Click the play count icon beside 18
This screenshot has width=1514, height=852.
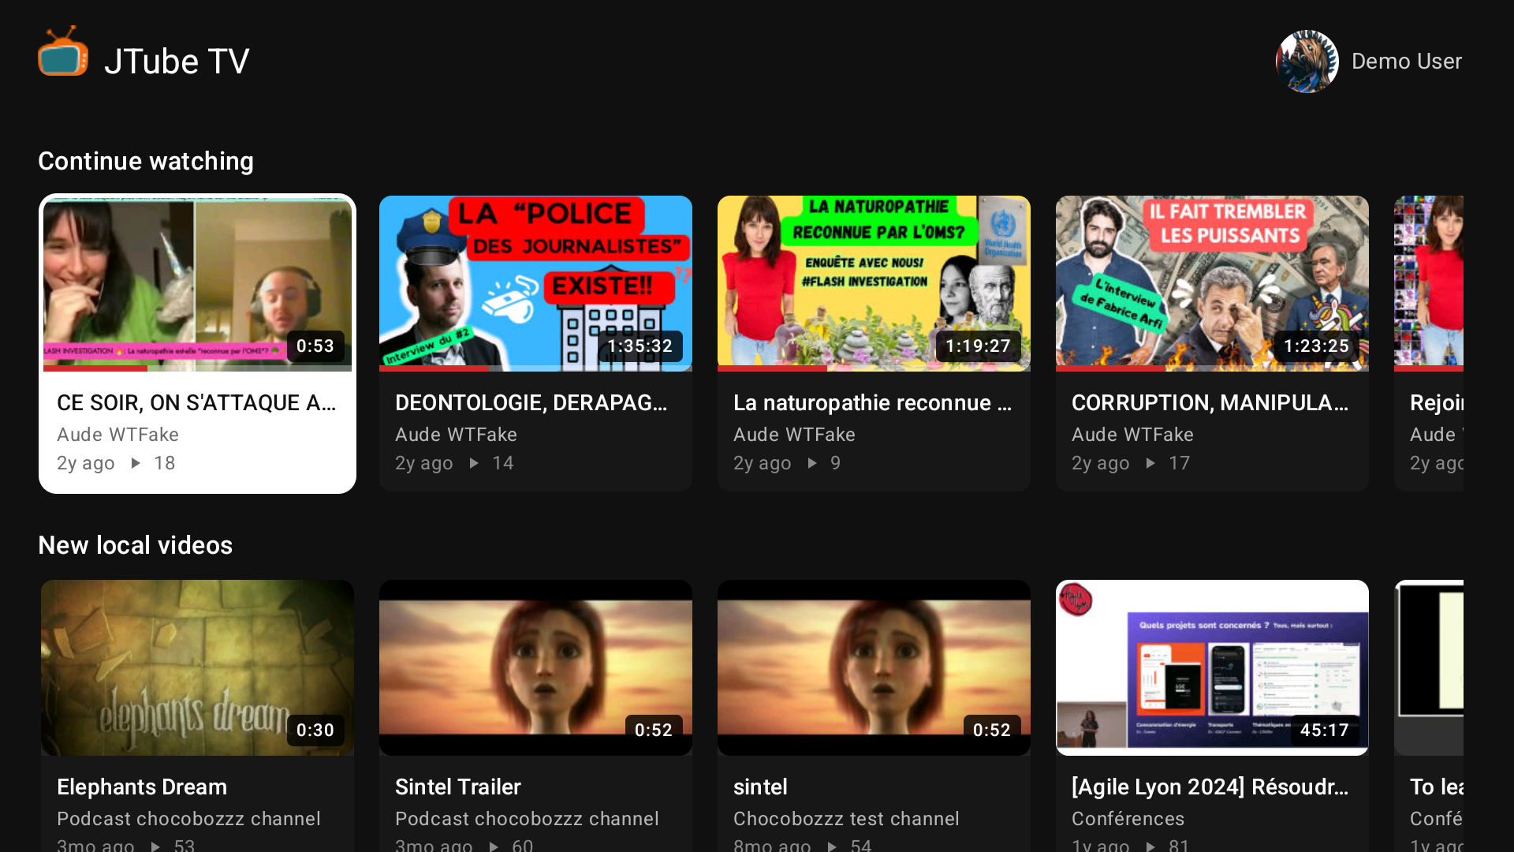pos(136,463)
